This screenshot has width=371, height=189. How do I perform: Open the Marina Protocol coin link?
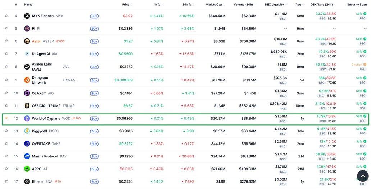pos(45,156)
